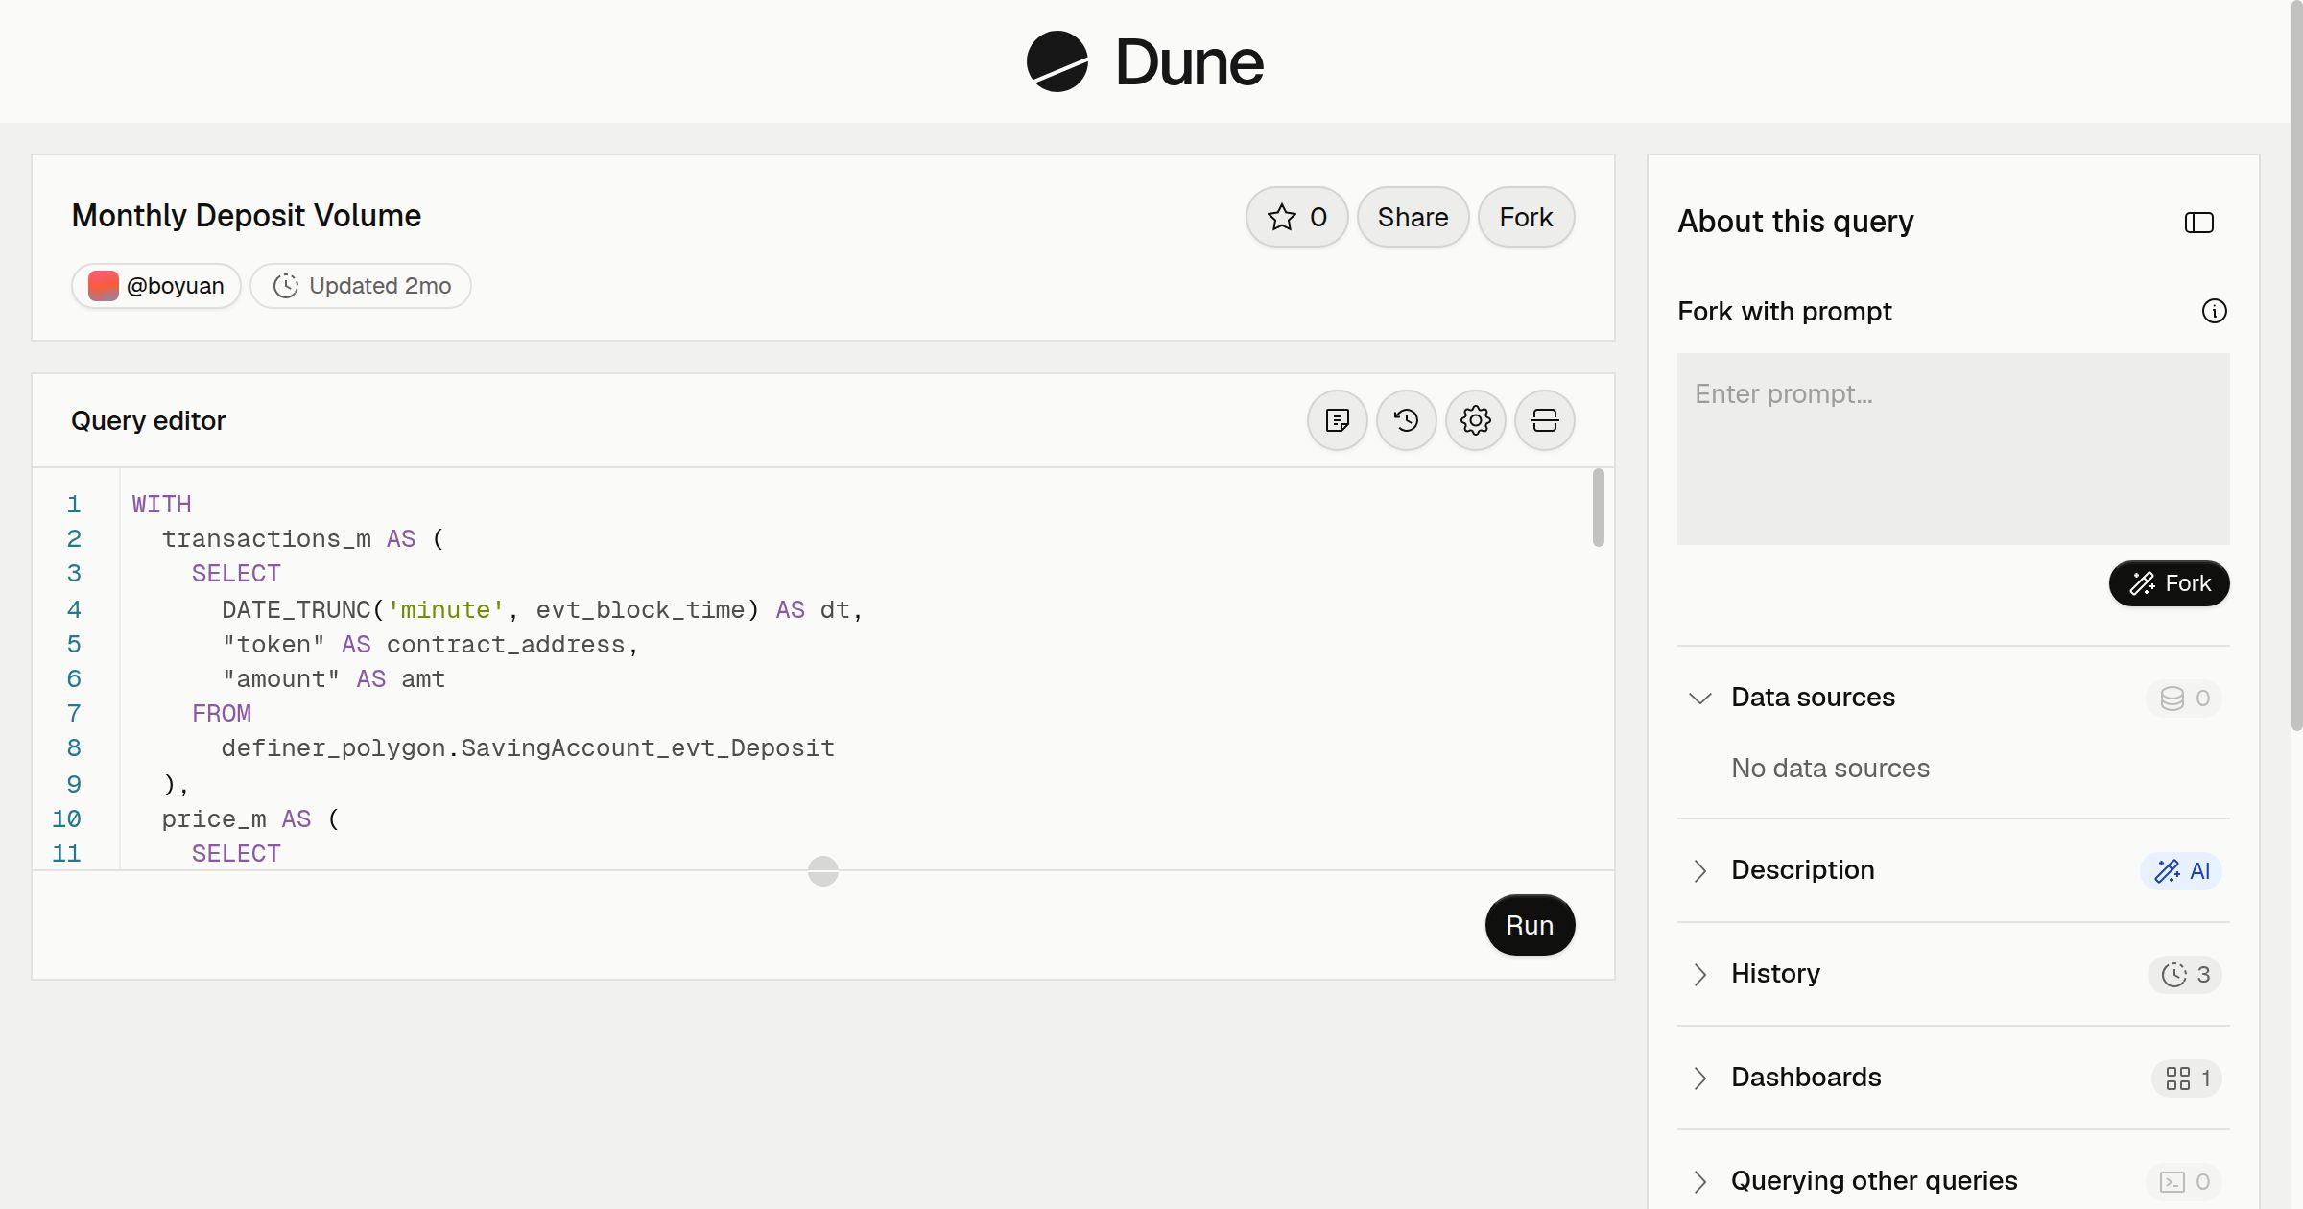Image resolution: width=2303 pixels, height=1209 pixels.
Task: Click the 'minute' string in line 4
Action: point(446,610)
